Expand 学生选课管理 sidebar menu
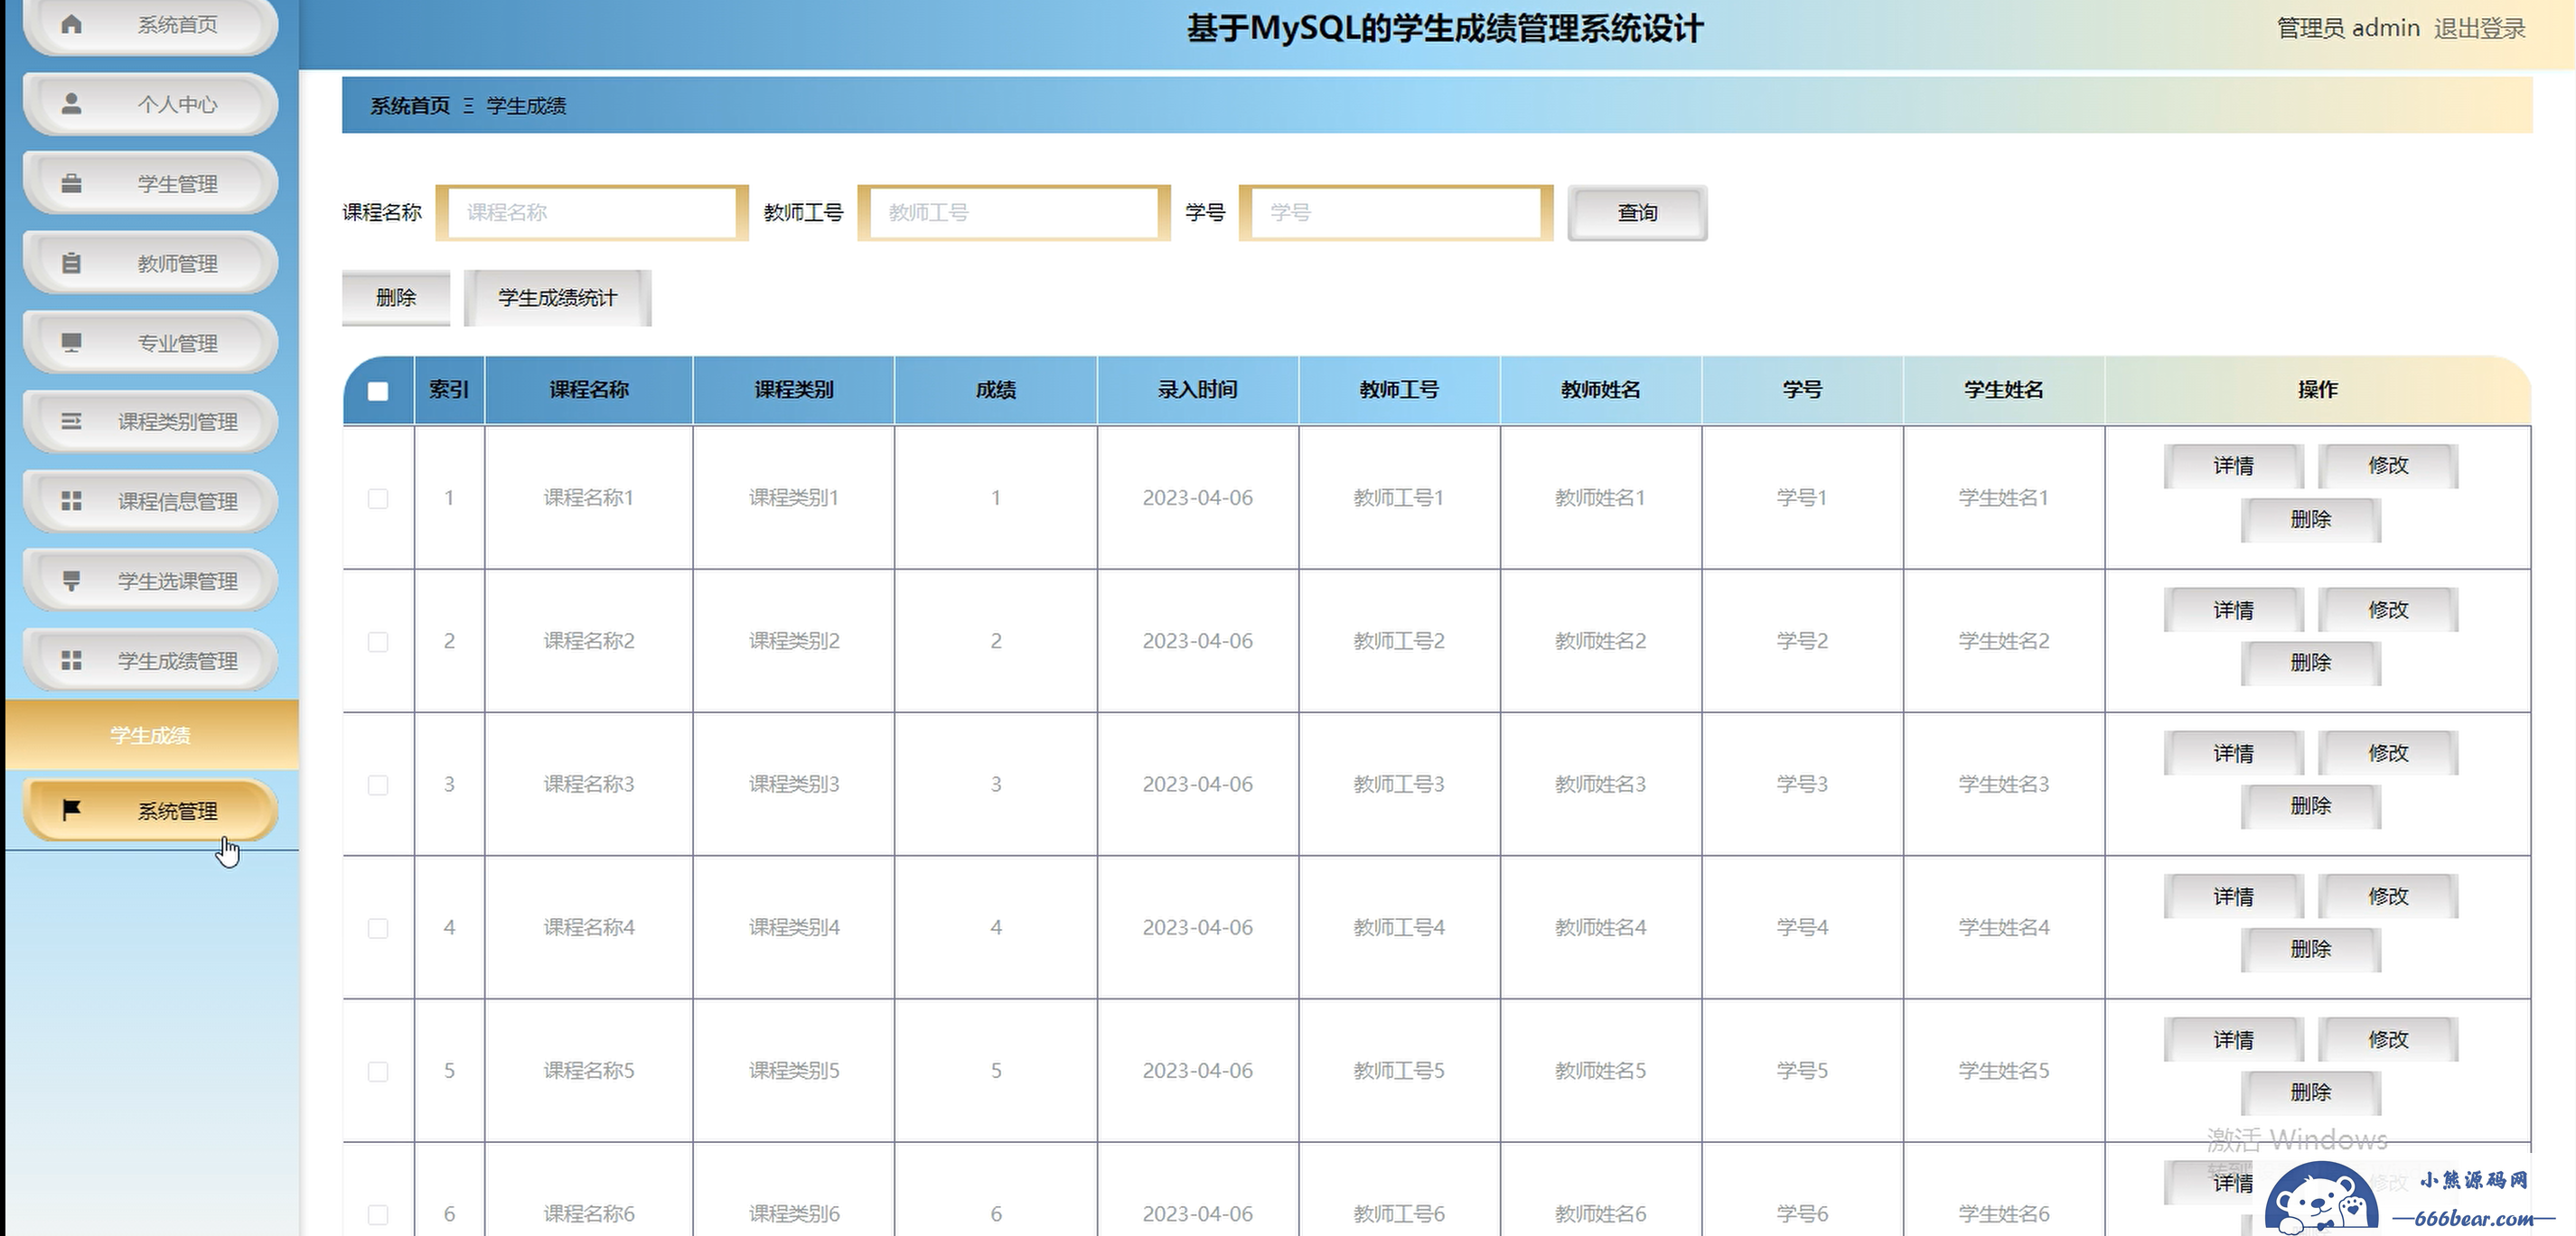The width and height of the screenshot is (2576, 1236). pos(150,581)
